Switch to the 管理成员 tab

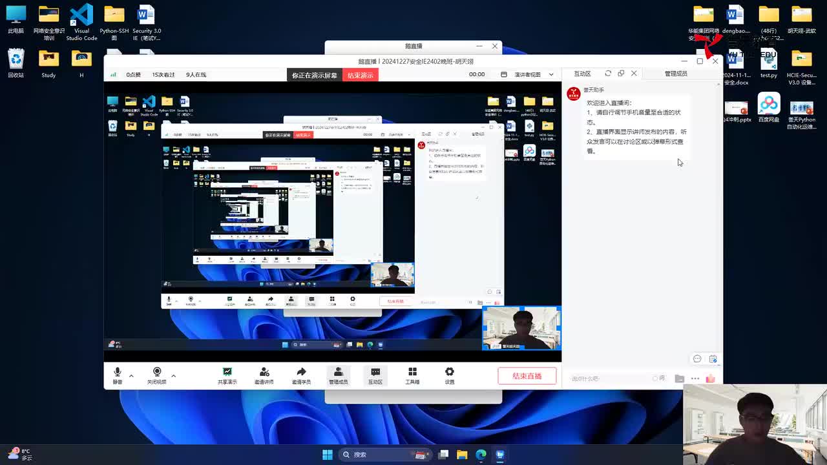pyautogui.click(x=676, y=74)
